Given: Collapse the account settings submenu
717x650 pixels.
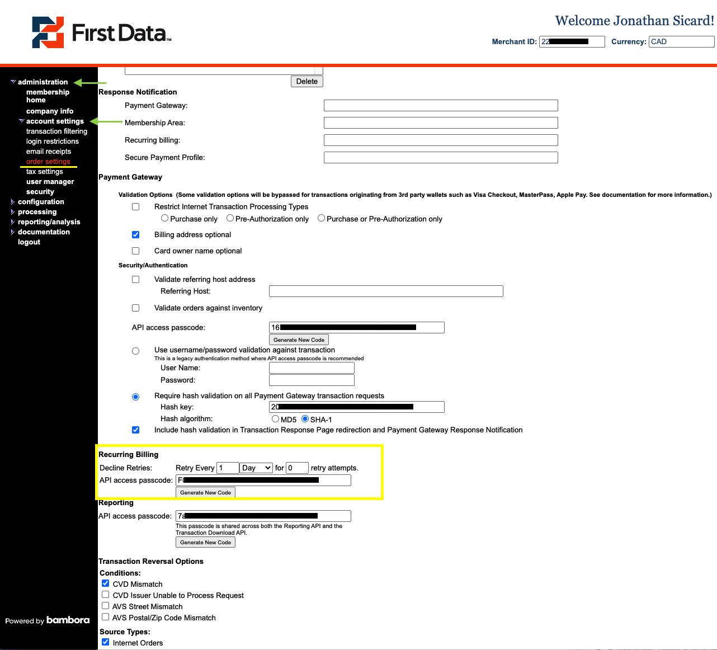Looking at the screenshot, I should [22, 121].
